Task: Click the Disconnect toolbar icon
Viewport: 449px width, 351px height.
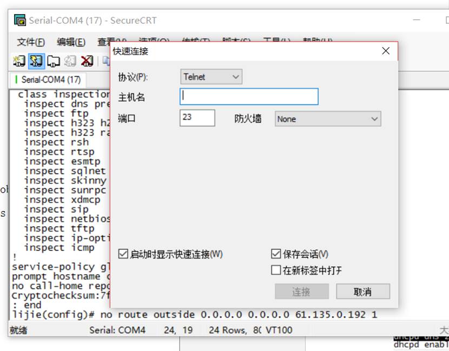Action: click(x=87, y=61)
